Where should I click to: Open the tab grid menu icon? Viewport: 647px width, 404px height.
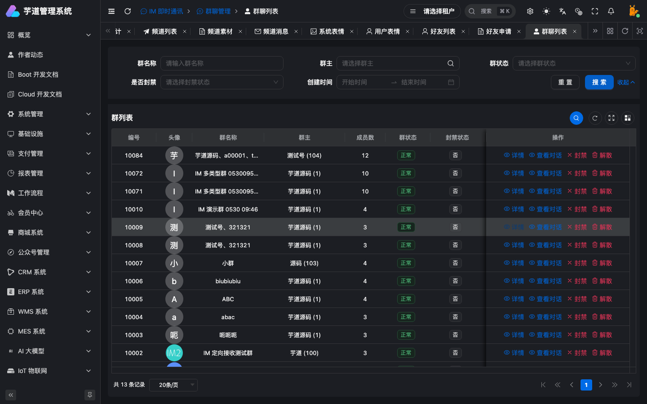click(x=610, y=31)
